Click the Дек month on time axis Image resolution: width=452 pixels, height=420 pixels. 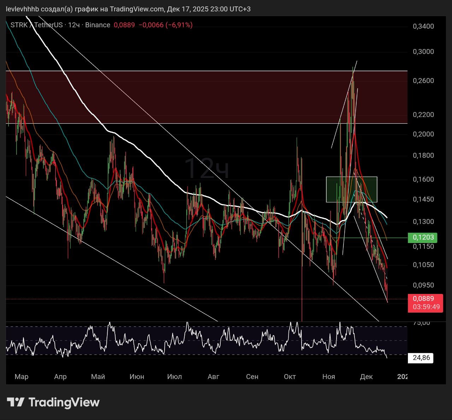366,377
